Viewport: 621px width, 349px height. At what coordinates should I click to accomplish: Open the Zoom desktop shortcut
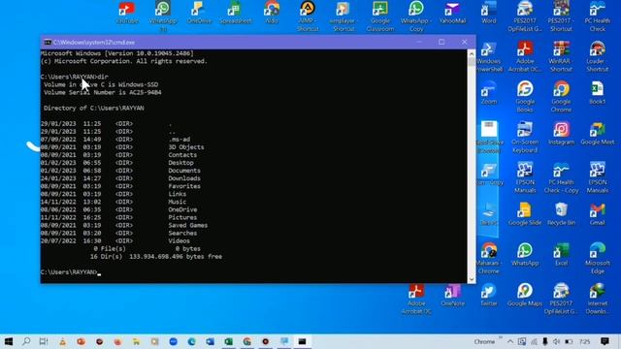click(x=489, y=93)
